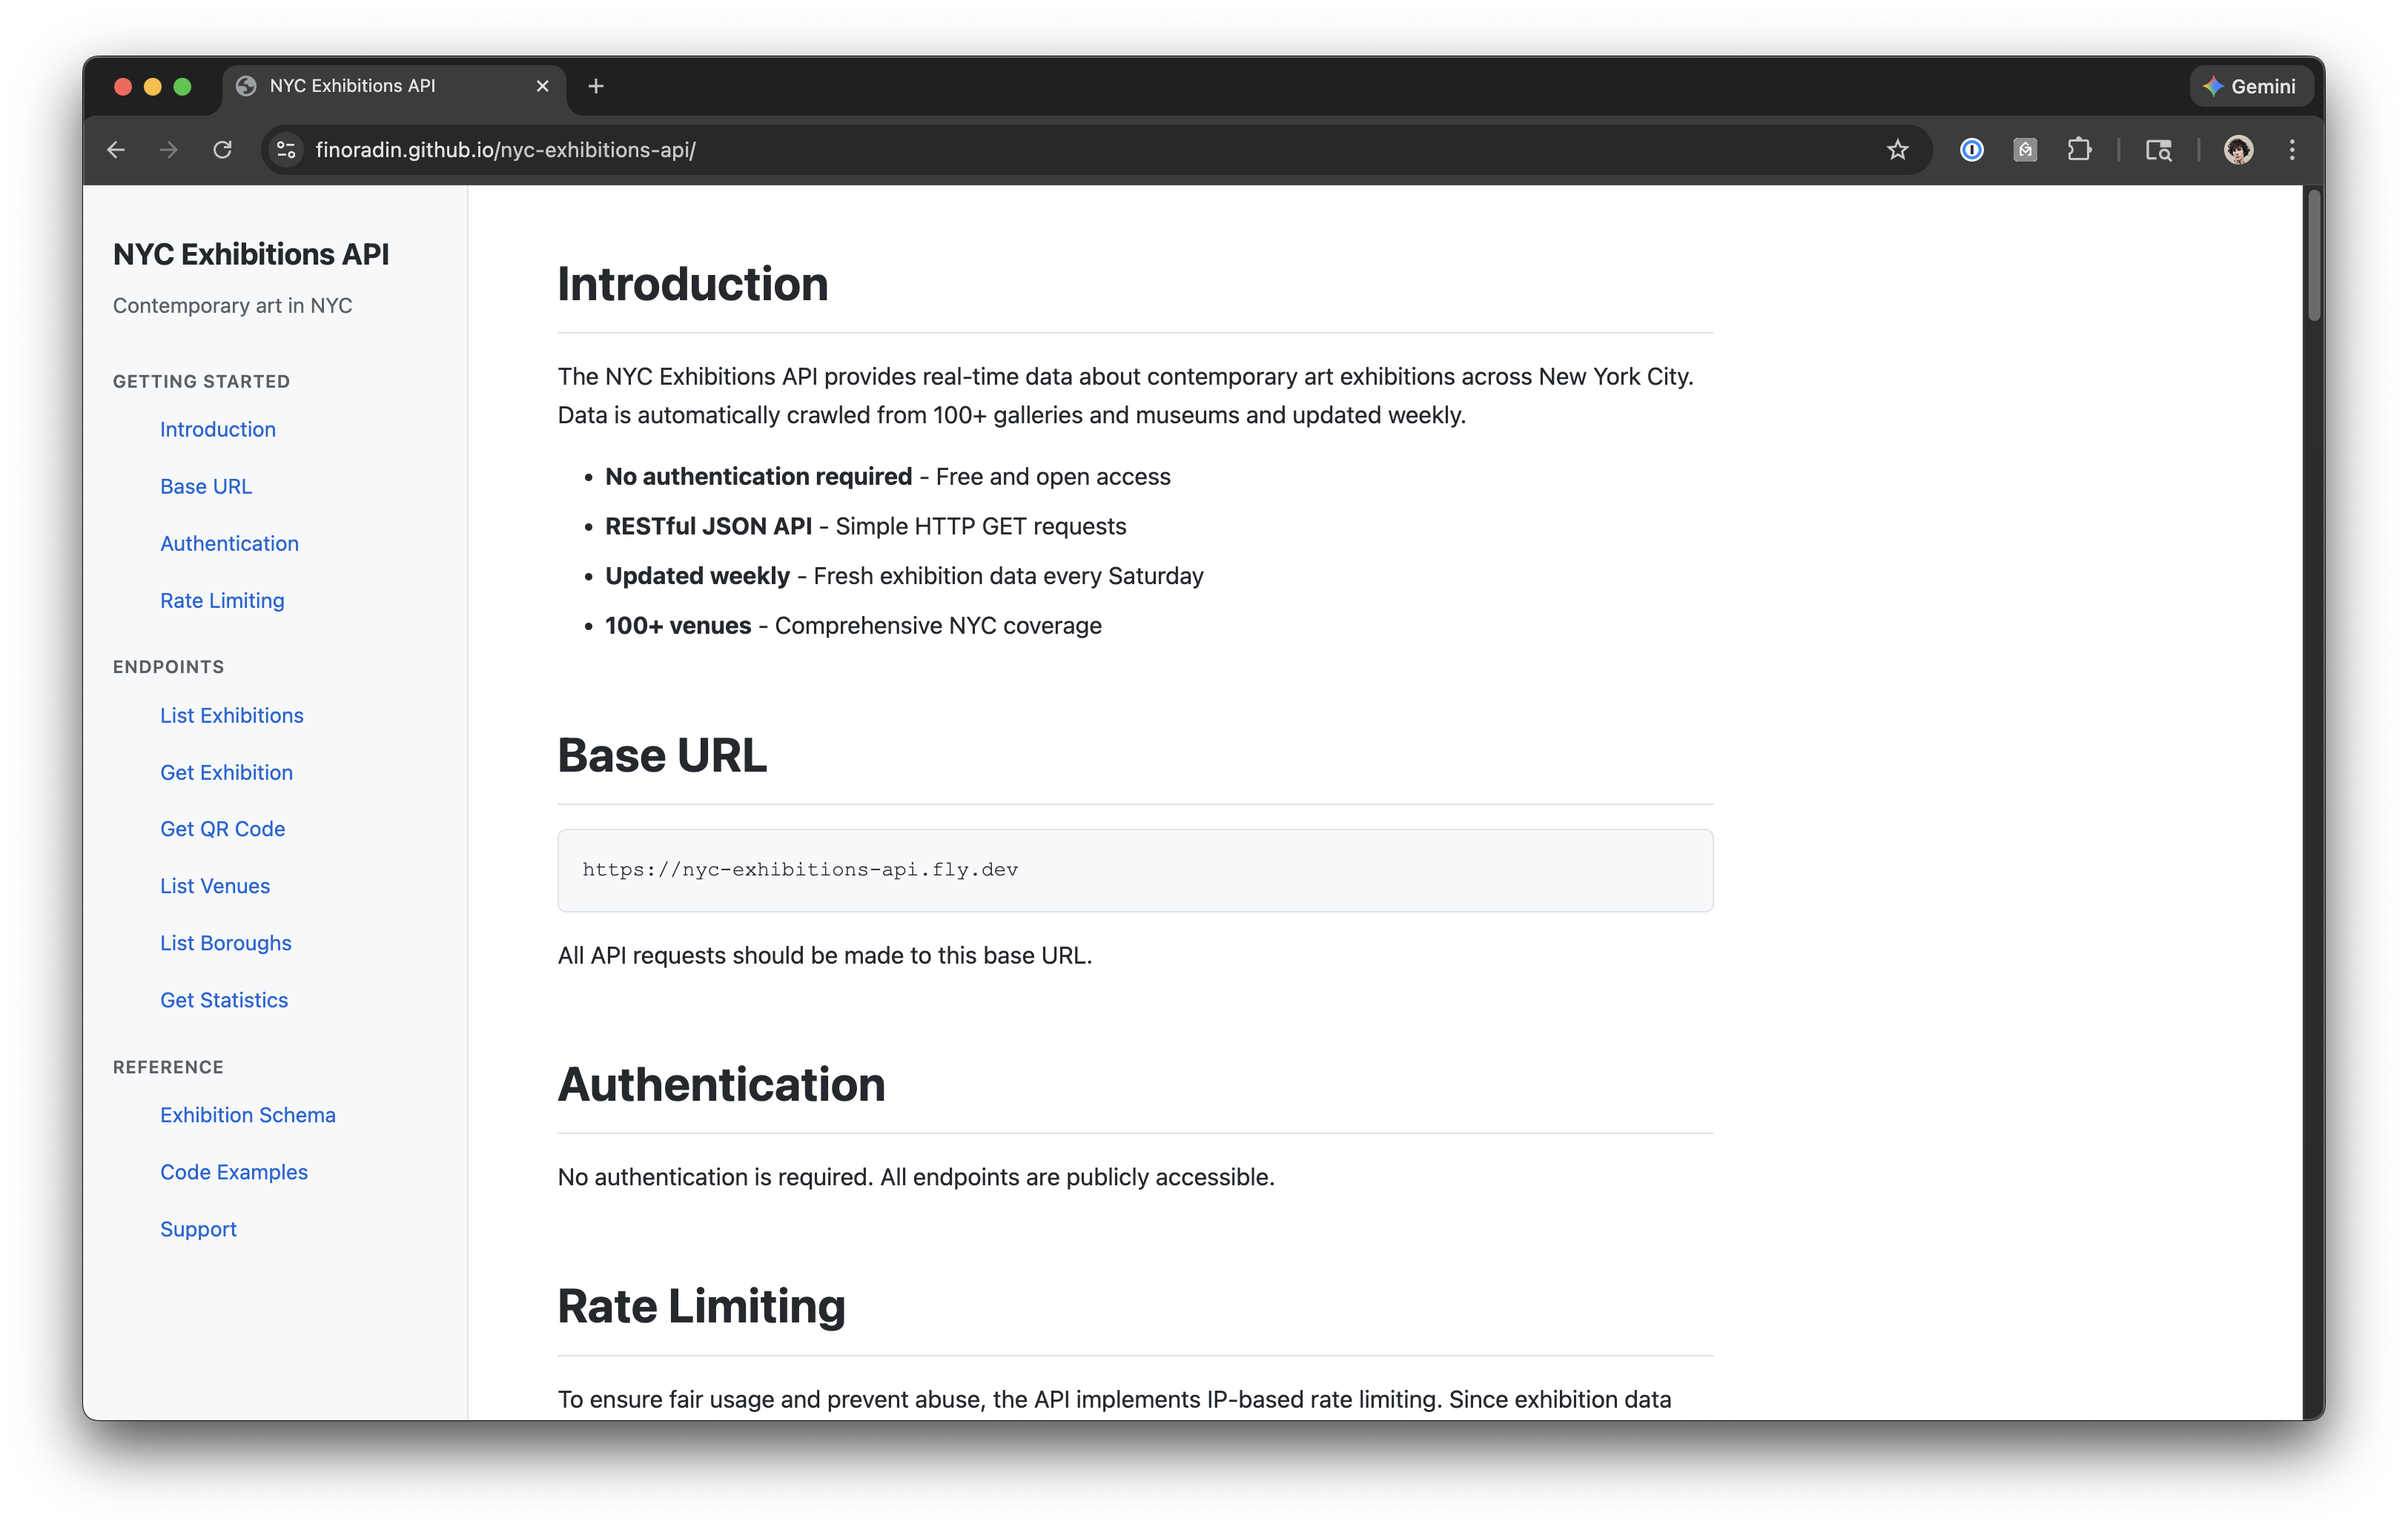Open Chrome's three-dot menu
The image size is (2408, 1530).
(2292, 149)
